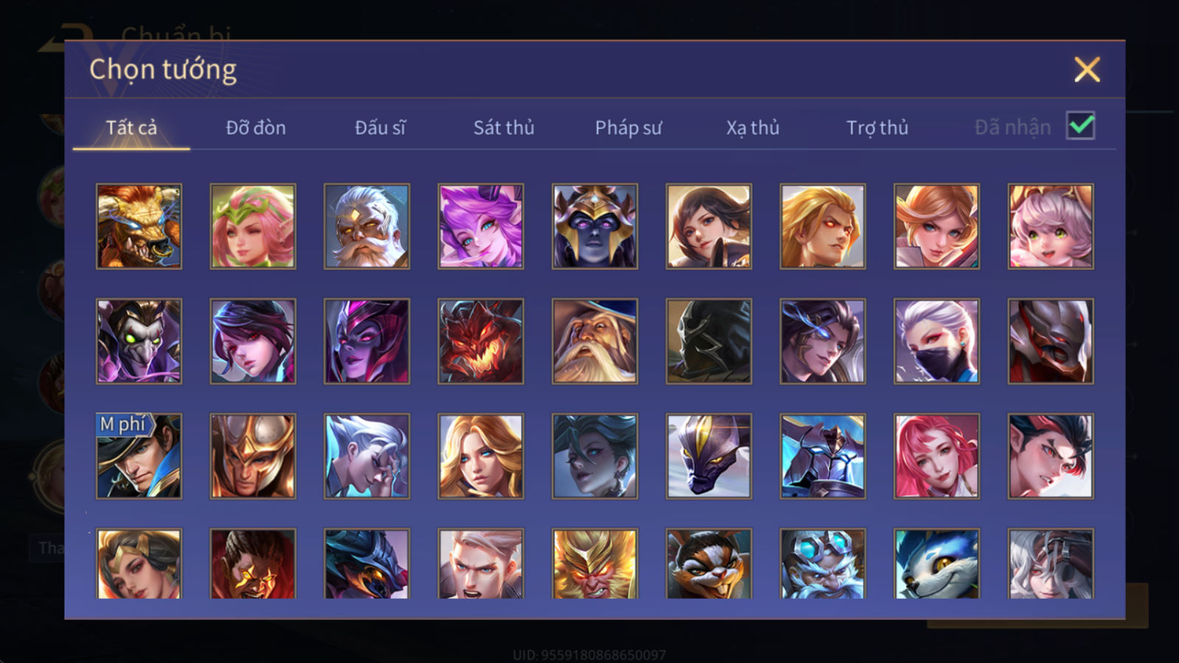Screen dimensions: 1179x663
Task: Select the wizard with gray hat
Action: [595, 341]
